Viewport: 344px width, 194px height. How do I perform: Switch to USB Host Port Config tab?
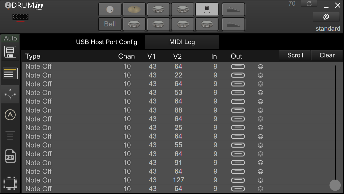106,42
